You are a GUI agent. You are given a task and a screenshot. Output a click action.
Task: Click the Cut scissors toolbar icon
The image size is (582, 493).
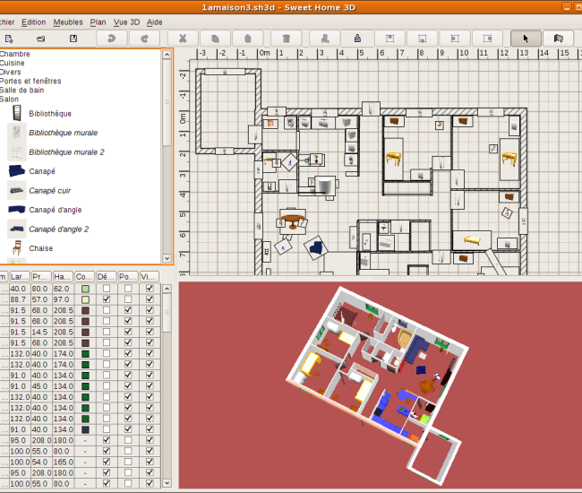183,39
